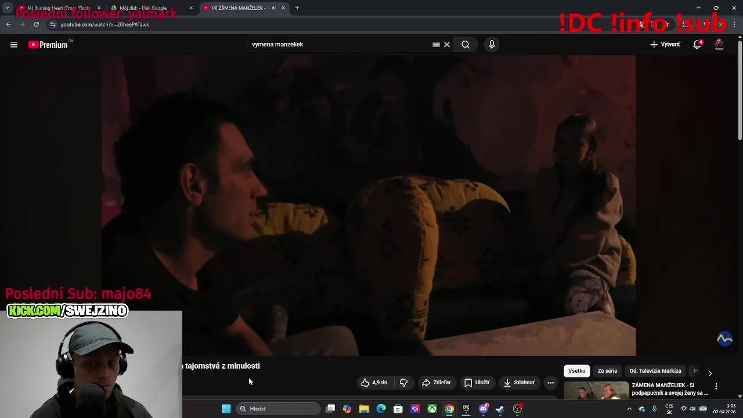
Task: Launch Microsoft Edge from taskbar
Action: [381, 409]
